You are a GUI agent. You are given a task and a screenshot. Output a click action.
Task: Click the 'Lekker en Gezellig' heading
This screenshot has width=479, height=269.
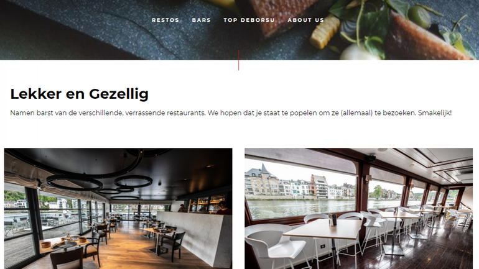[x=80, y=94]
